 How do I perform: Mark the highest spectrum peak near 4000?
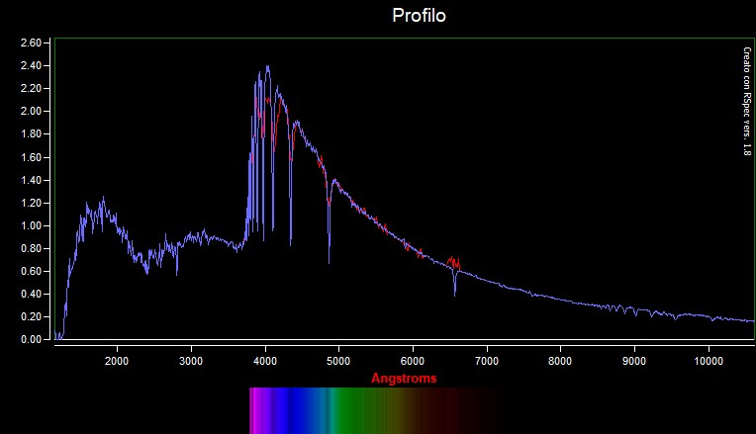pyautogui.click(x=267, y=67)
